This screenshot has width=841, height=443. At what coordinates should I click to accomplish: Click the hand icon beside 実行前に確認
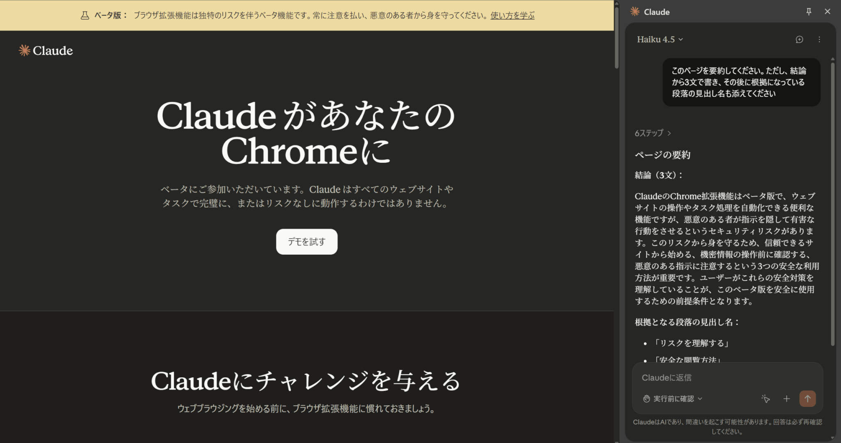646,399
